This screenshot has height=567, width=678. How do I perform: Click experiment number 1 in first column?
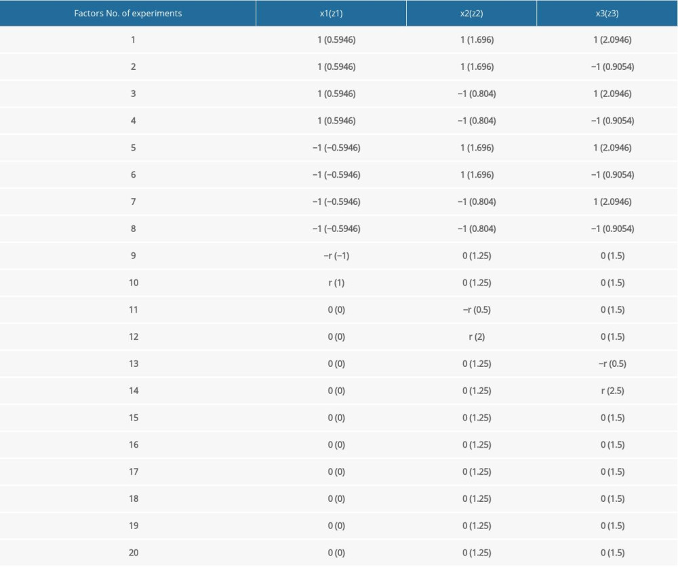pyautogui.click(x=134, y=39)
